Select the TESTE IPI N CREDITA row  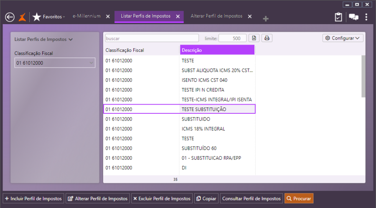(179, 90)
